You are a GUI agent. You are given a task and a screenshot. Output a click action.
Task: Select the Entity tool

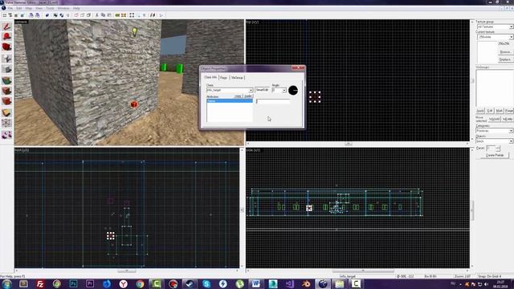pyautogui.click(x=6, y=59)
